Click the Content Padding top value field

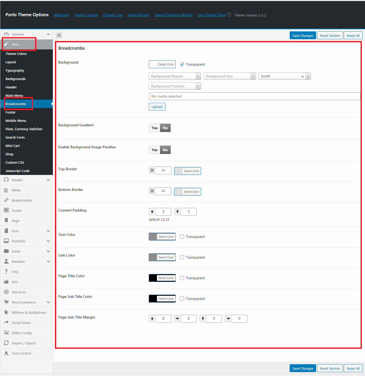pyautogui.click(x=163, y=212)
